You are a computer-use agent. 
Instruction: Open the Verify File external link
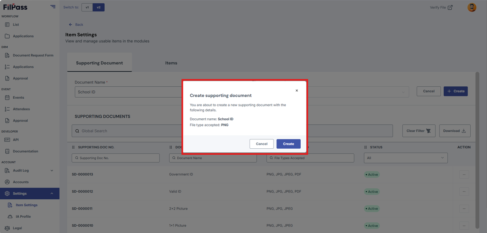click(x=441, y=7)
